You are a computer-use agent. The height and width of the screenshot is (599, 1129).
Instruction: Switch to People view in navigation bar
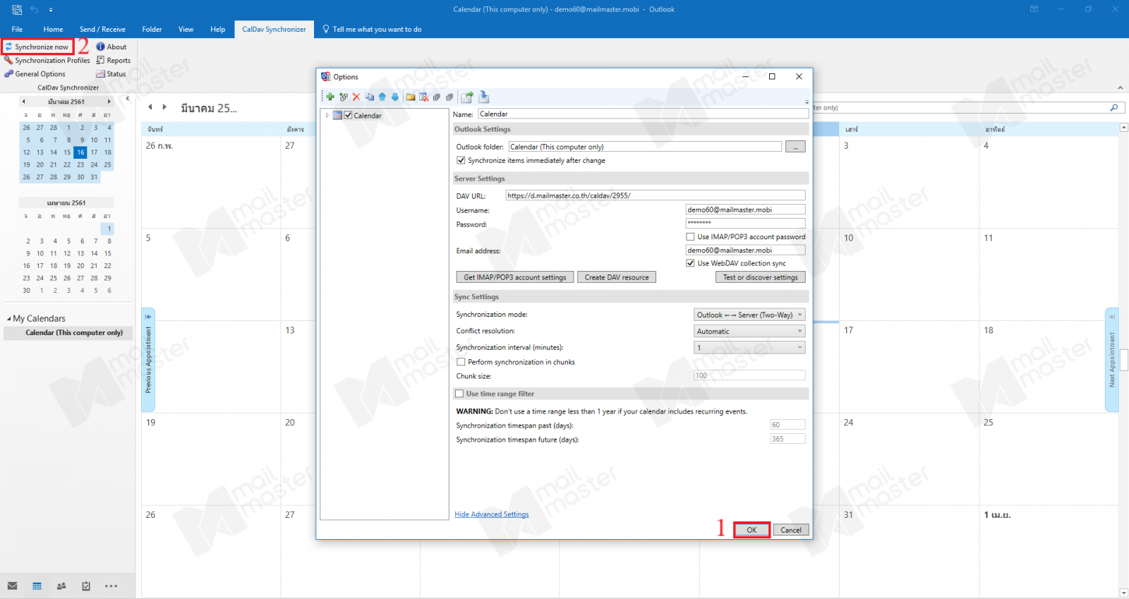61,586
